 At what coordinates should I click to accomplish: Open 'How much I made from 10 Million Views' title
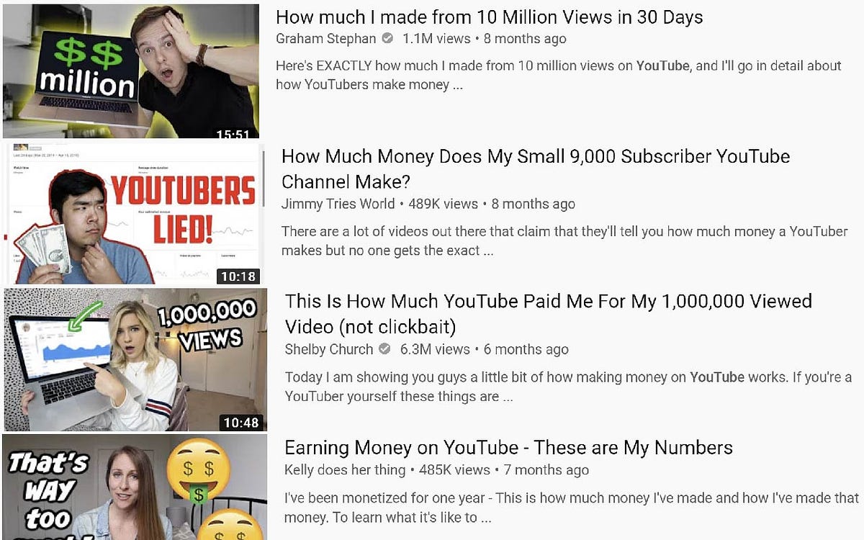click(490, 17)
